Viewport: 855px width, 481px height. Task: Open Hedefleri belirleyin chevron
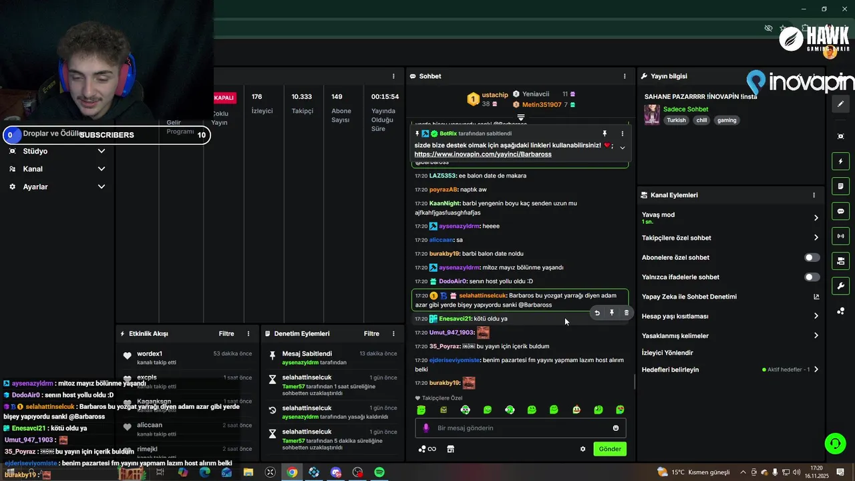816,369
